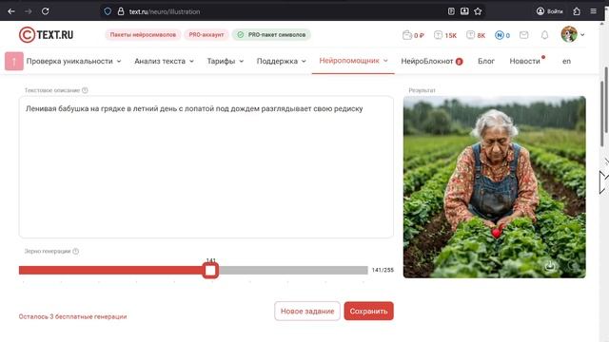Click the red filled part of slider

(110, 270)
